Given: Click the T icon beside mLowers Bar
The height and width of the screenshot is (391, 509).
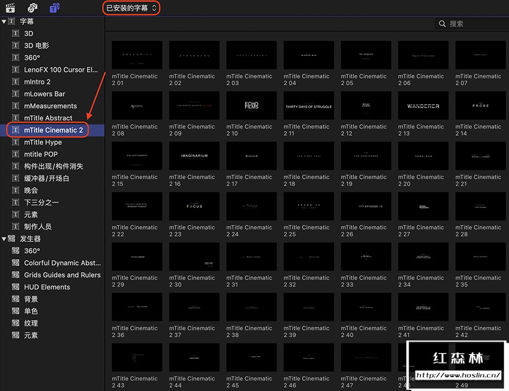Looking at the screenshot, I should (x=16, y=93).
